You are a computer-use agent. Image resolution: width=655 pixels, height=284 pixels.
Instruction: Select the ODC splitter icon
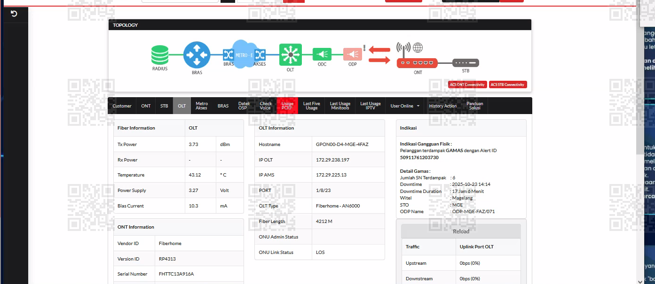tap(322, 54)
